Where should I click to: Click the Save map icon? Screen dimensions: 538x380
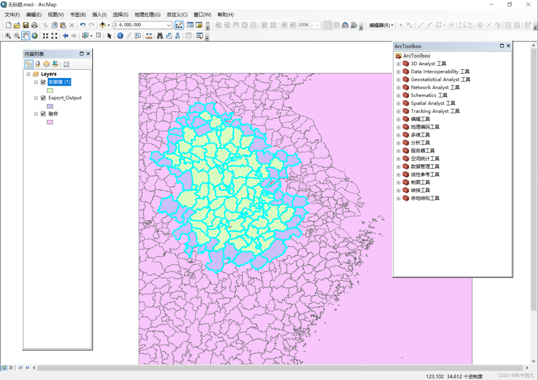[x=26, y=25]
